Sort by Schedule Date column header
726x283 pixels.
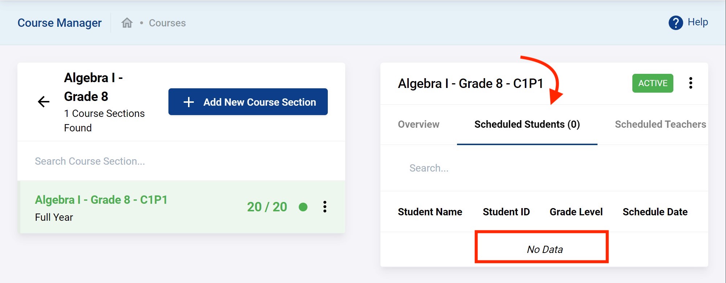click(655, 212)
